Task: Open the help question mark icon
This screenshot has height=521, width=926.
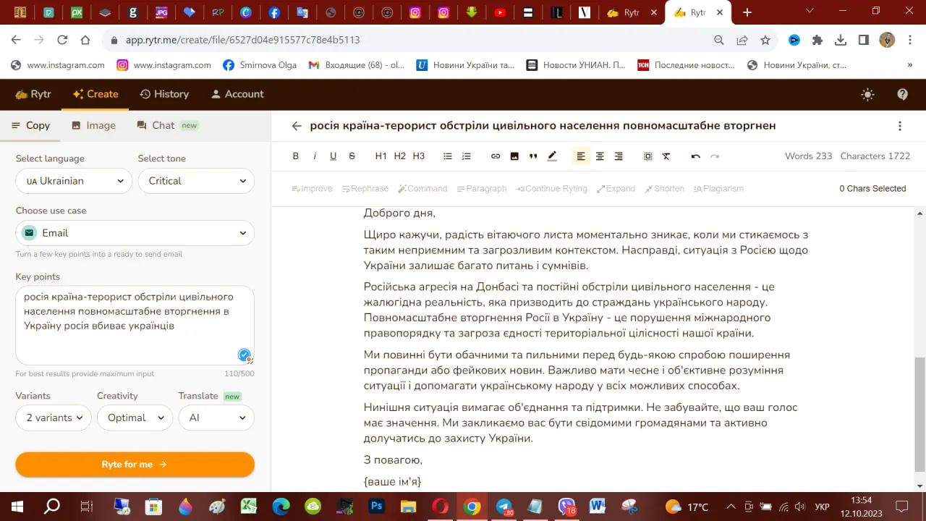Action: pyautogui.click(x=901, y=94)
